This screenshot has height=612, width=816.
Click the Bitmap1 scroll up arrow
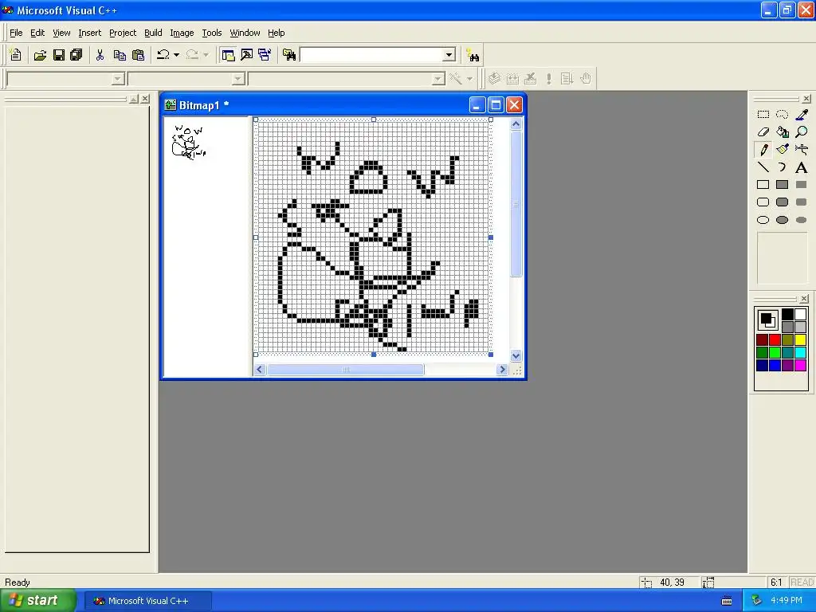click(516, 124)
